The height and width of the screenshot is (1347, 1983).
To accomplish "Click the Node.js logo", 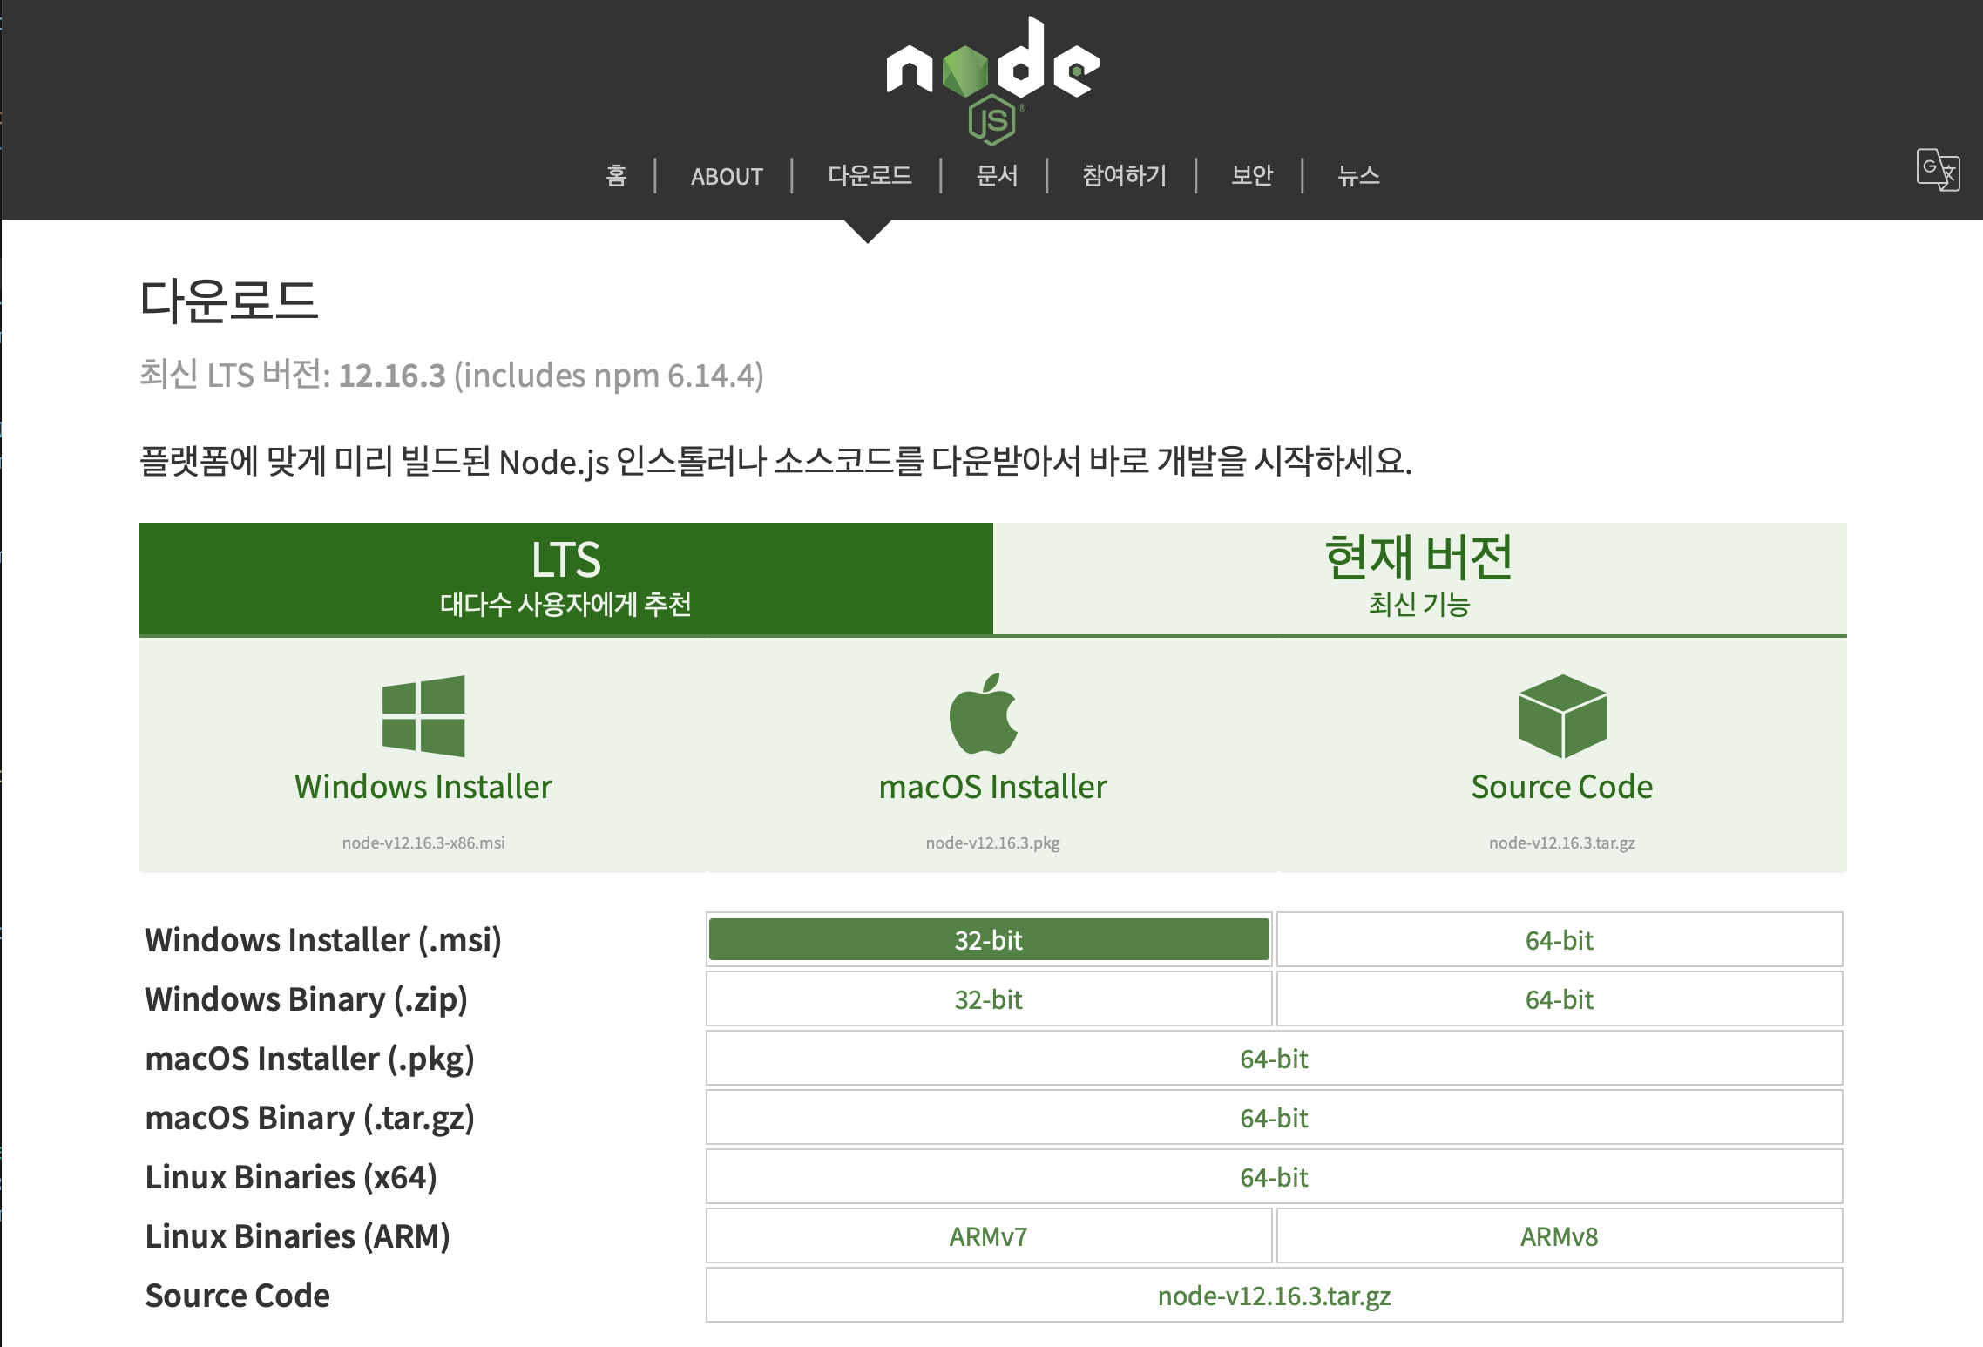I will pos(992,78).
